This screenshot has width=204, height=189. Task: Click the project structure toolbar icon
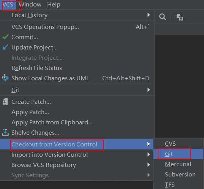point(179,17)
